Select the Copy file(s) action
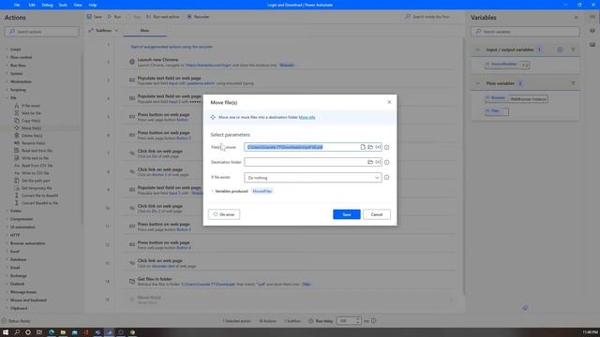The height and width of the screenshot is (337, 600). tap(31, 121)
